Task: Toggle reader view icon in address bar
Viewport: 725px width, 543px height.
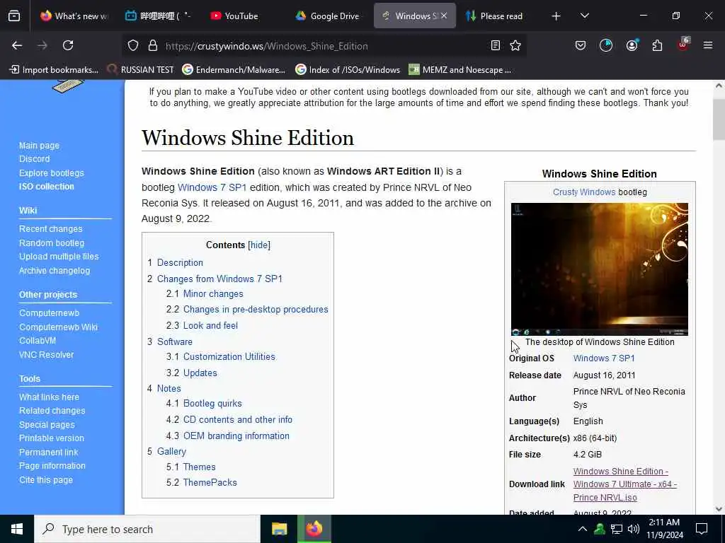Action: point(495,45)
